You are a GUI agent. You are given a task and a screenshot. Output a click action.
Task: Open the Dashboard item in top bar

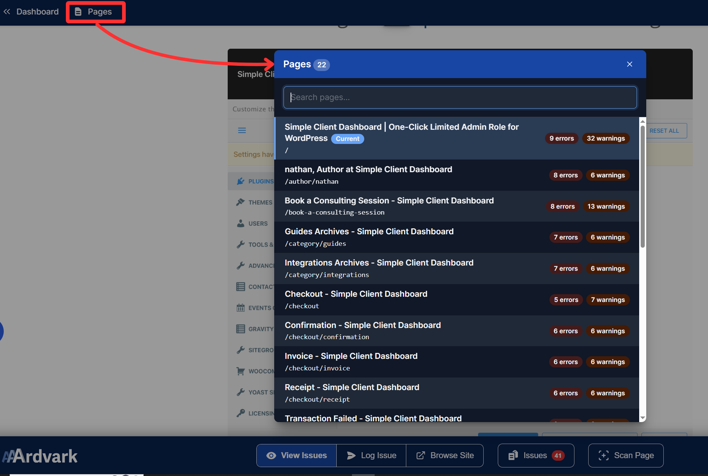(x=37, y=12)
